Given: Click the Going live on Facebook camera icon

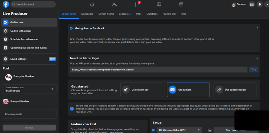Looking at the screenshot, I should (x=72, y=28).
